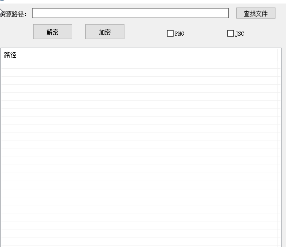Click the 解密 button
286x247 pixels.
(x=53, y=32)
